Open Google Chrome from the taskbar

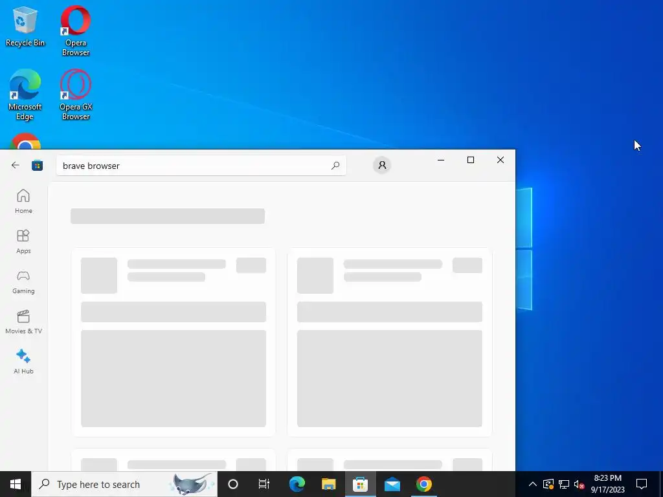[423, 484]
